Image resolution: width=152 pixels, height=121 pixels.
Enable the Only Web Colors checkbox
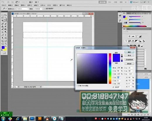[x=77, y=86]
